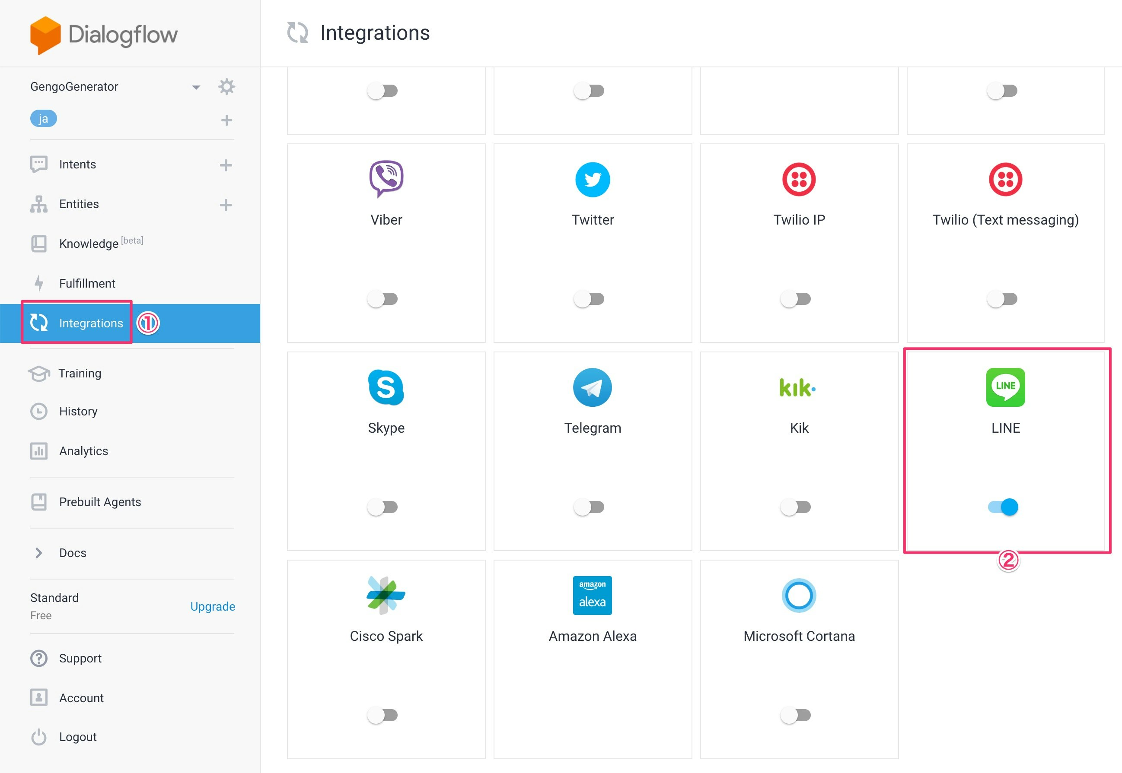The height and width of the screenshot is (773, 1122).
Task: Enable the Microsoft Cortana toggle
Action: tap(795, 715)
